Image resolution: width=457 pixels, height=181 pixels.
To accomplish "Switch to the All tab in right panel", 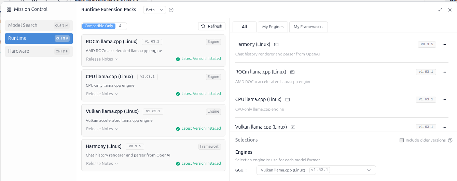I will [x=245, y=27].
